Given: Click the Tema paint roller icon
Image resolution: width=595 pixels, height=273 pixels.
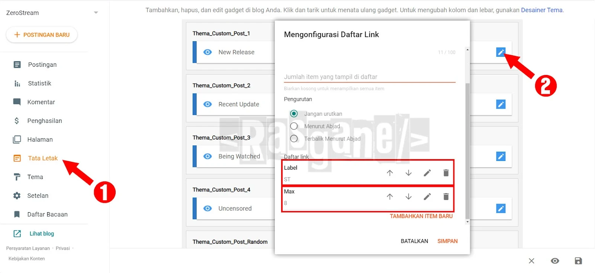Looking at the screenshot, I should (x=17, y=177).
